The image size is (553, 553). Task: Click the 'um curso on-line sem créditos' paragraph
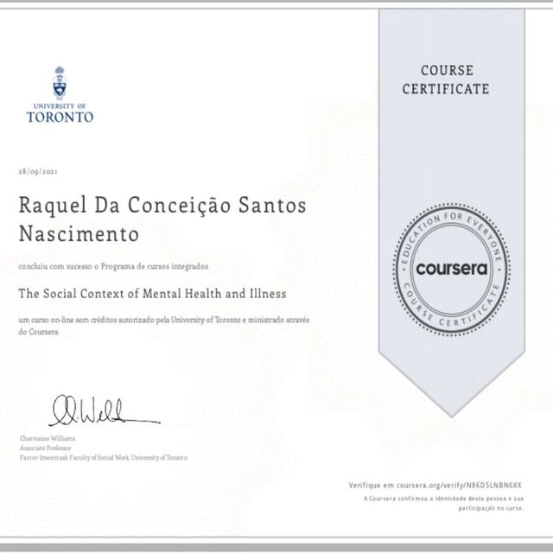click(164, 326)
